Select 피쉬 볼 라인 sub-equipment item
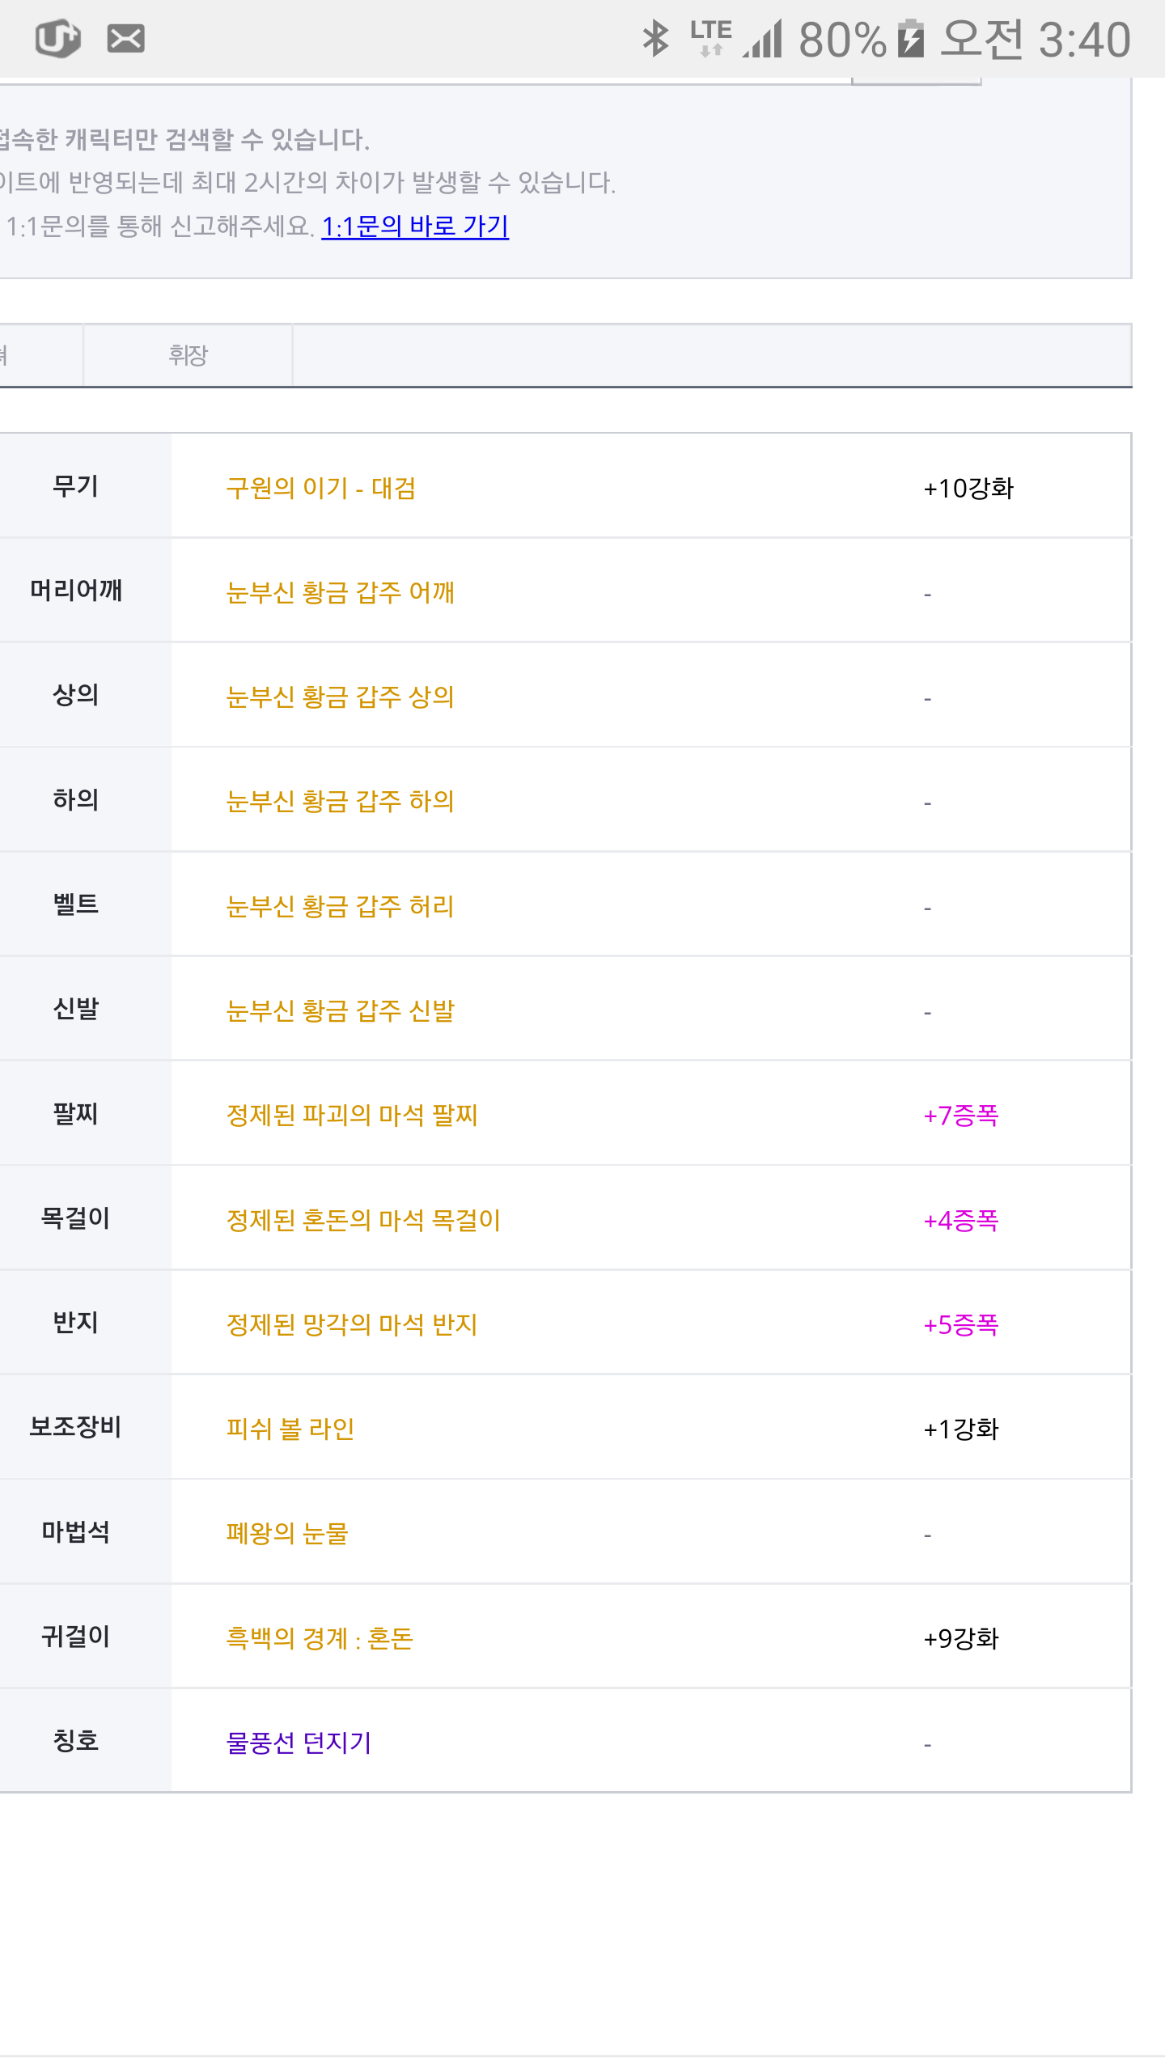Image resolution: width=1165 pixels, height=2071 pixels. pos(290,1429)
